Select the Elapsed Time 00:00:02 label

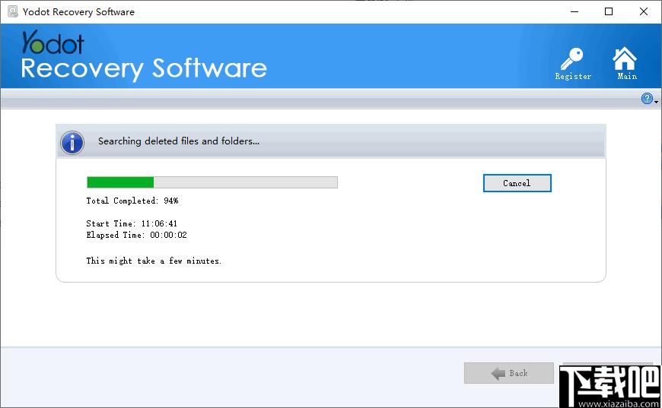tap(136, 236)
